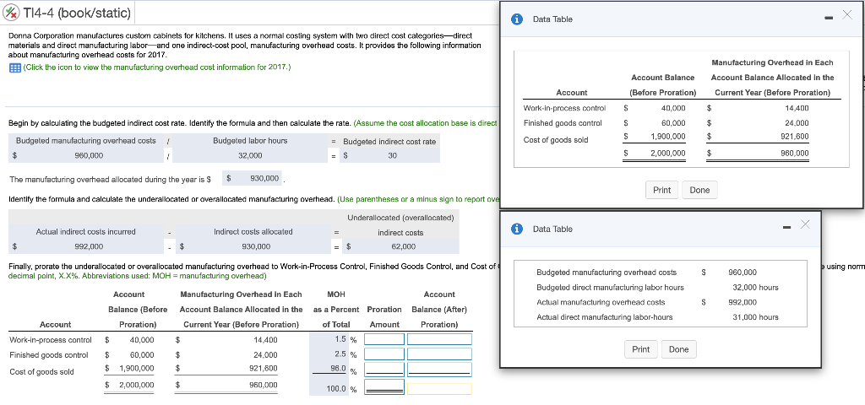Viewport: 865px width, 405px height.
Task: Open the manufacturing overhead cost information link
Action: point(157,67)
